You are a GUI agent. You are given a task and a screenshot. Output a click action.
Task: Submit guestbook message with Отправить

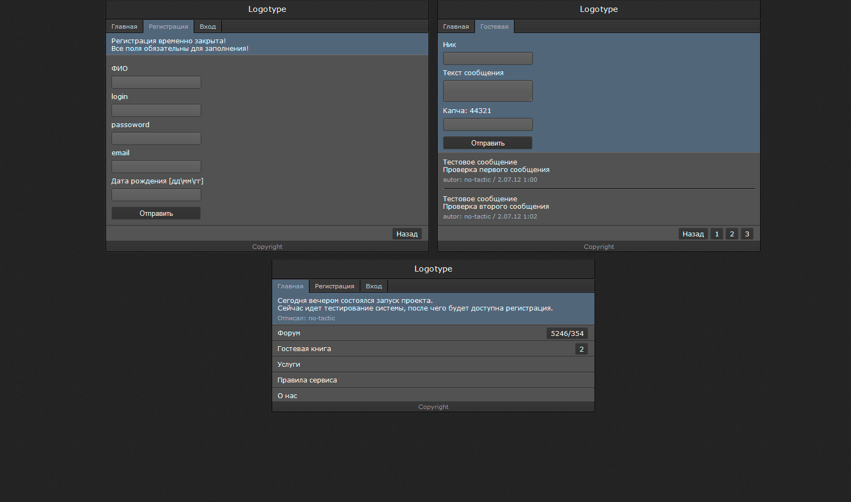[x=487, y=143]
